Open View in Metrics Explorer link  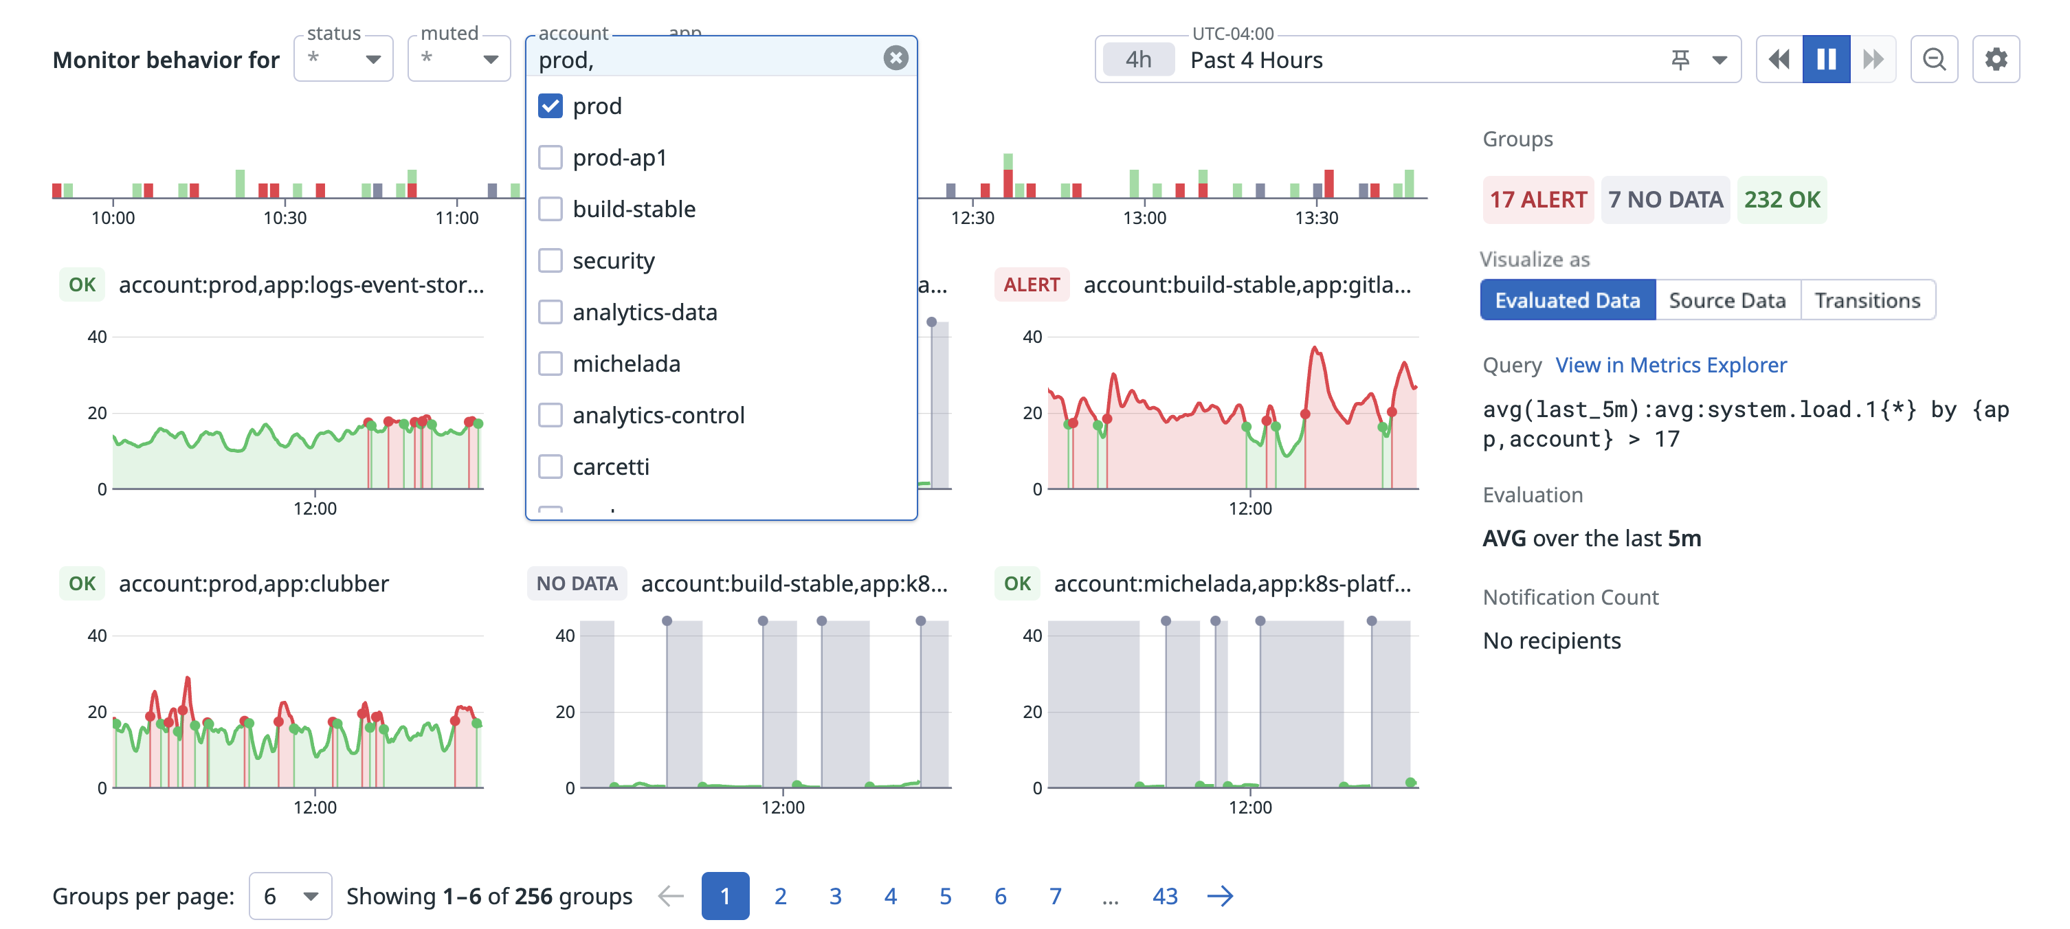pyautogui.click(x=1671, y=365)
